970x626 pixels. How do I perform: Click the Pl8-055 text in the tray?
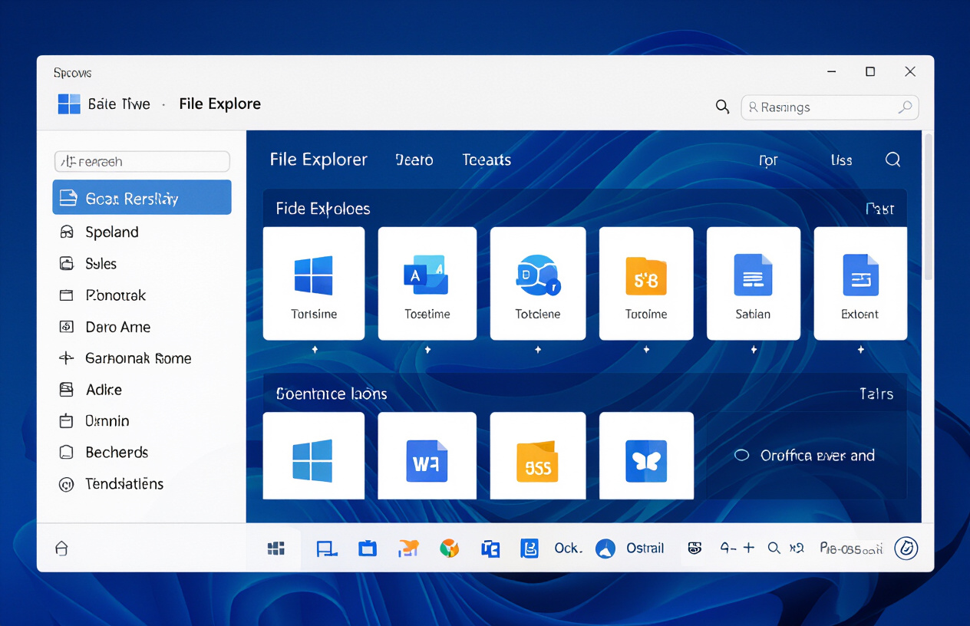tap(851, 548)
